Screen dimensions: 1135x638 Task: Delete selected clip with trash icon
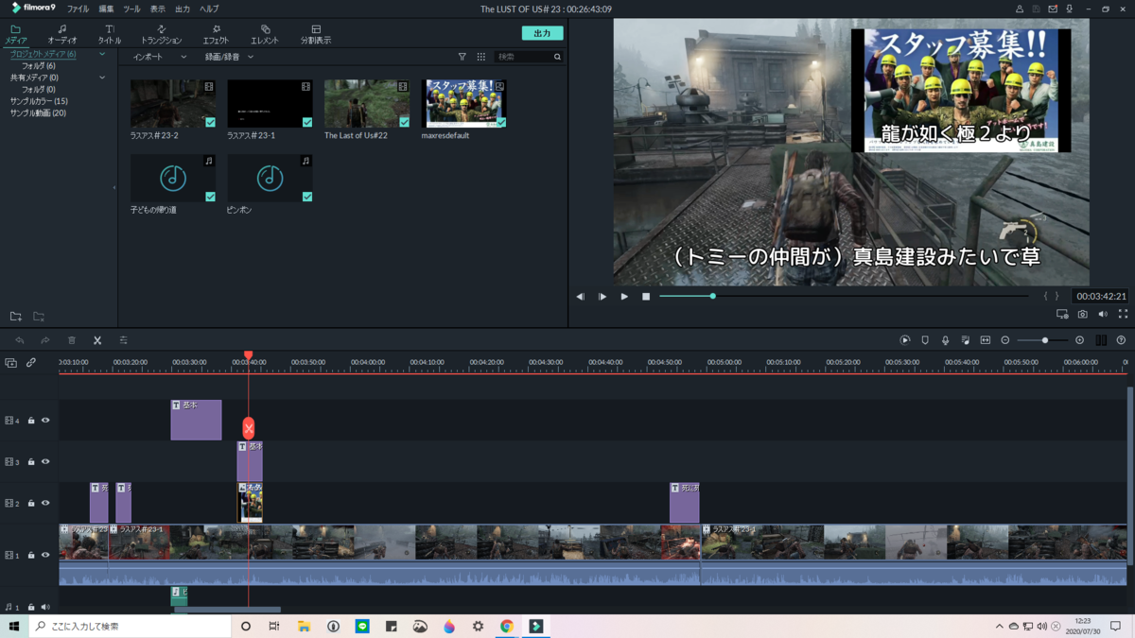[x=72, y=340]
